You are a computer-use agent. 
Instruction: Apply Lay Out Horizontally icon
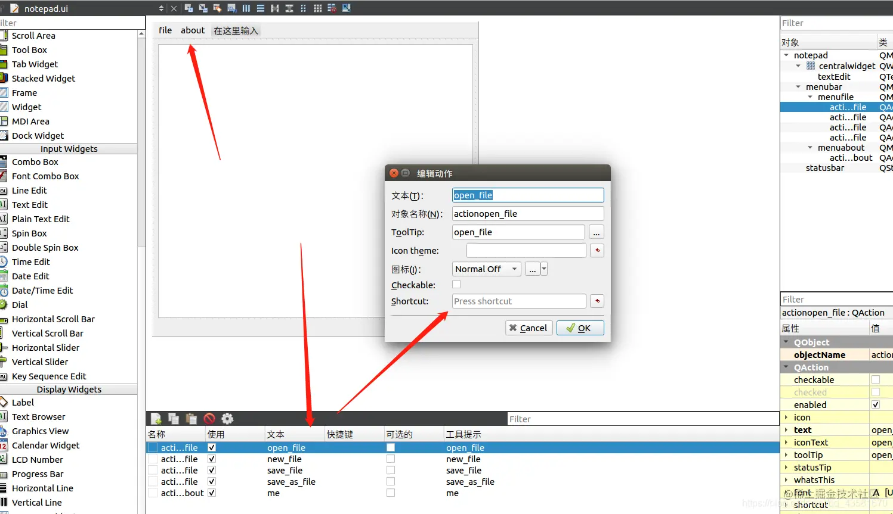coord(246,8)
